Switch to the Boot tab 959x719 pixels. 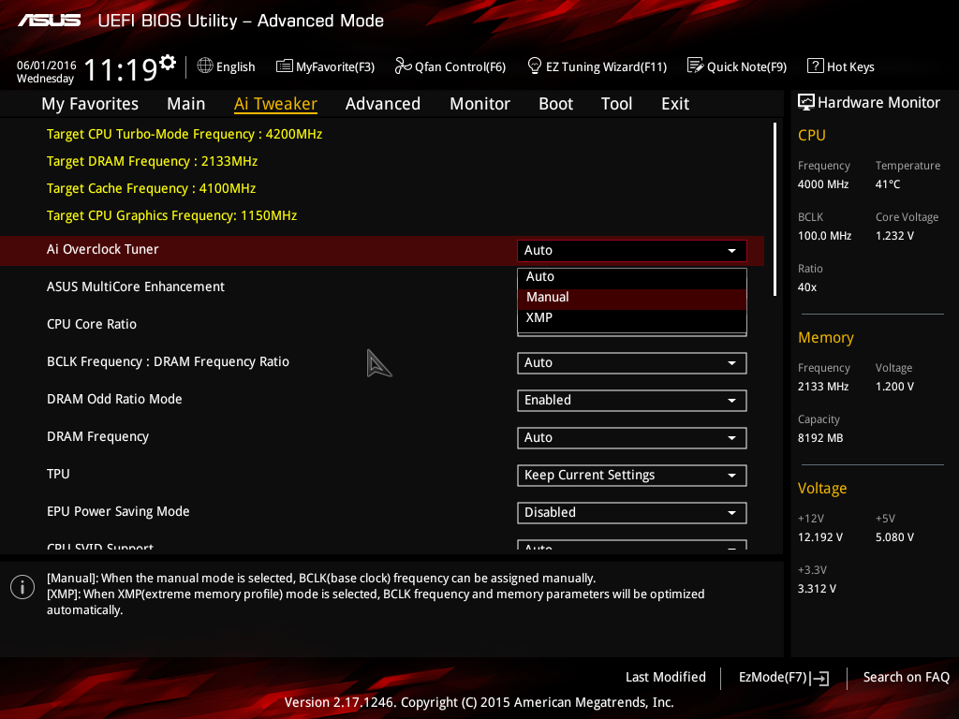coord(556,104)
